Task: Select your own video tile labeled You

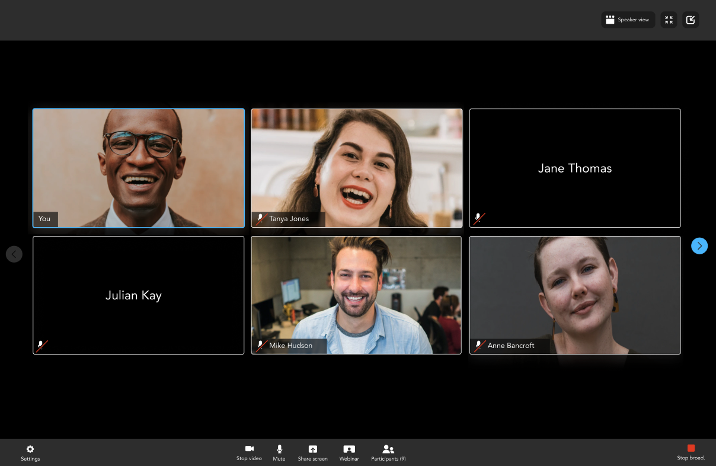Action: point(138,168)
